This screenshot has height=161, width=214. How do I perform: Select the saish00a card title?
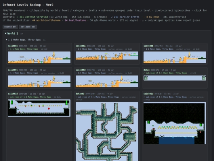tap(80, 46)
